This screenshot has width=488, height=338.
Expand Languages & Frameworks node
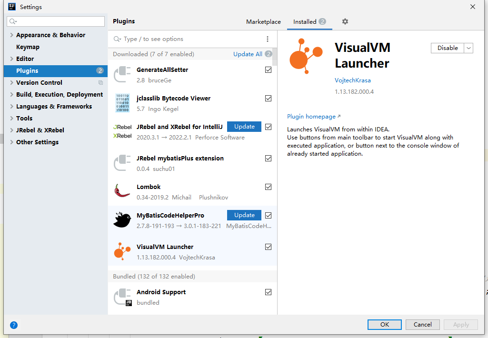coord(11,106)
